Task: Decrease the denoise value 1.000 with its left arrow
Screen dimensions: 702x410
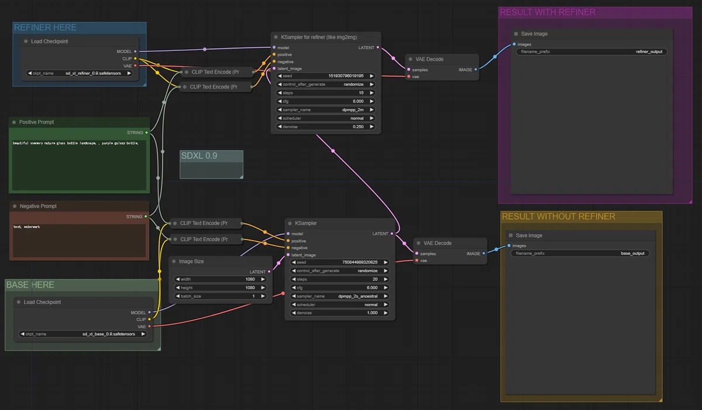Action: point(294,313)
